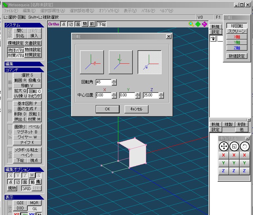Click green Y under rotate column
The image size is (253, 215).
point(244,163)
